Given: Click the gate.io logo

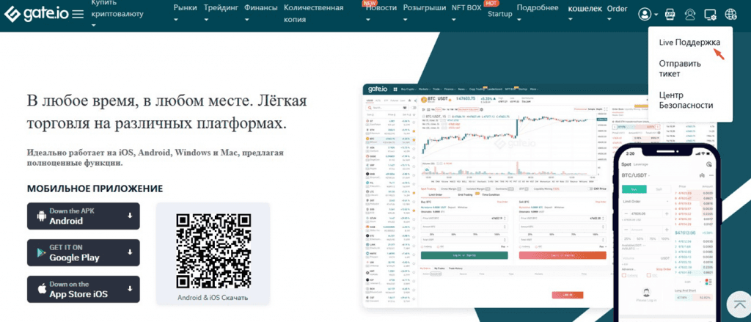Looking at the screenshot, I should coord(37,15).
